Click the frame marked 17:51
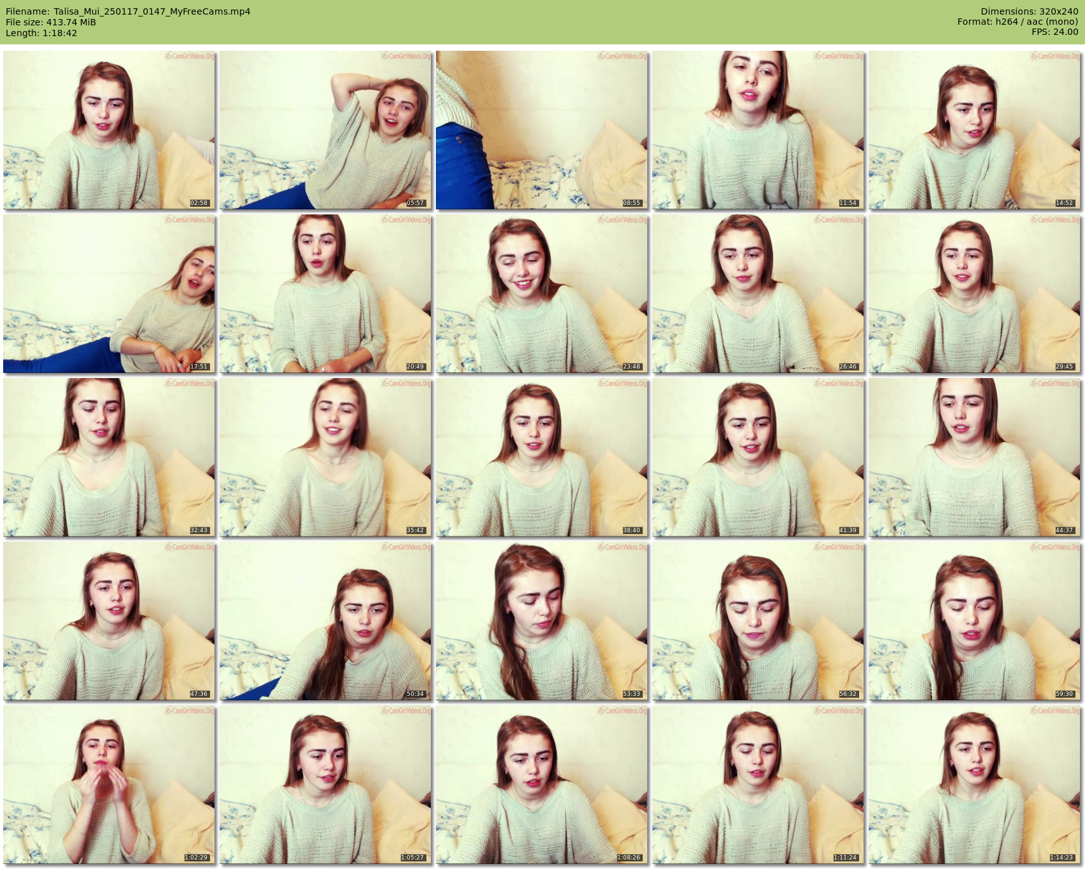The width and height of the screenshot is (1085, 869). pyautogui.click(x=109, y=294)
